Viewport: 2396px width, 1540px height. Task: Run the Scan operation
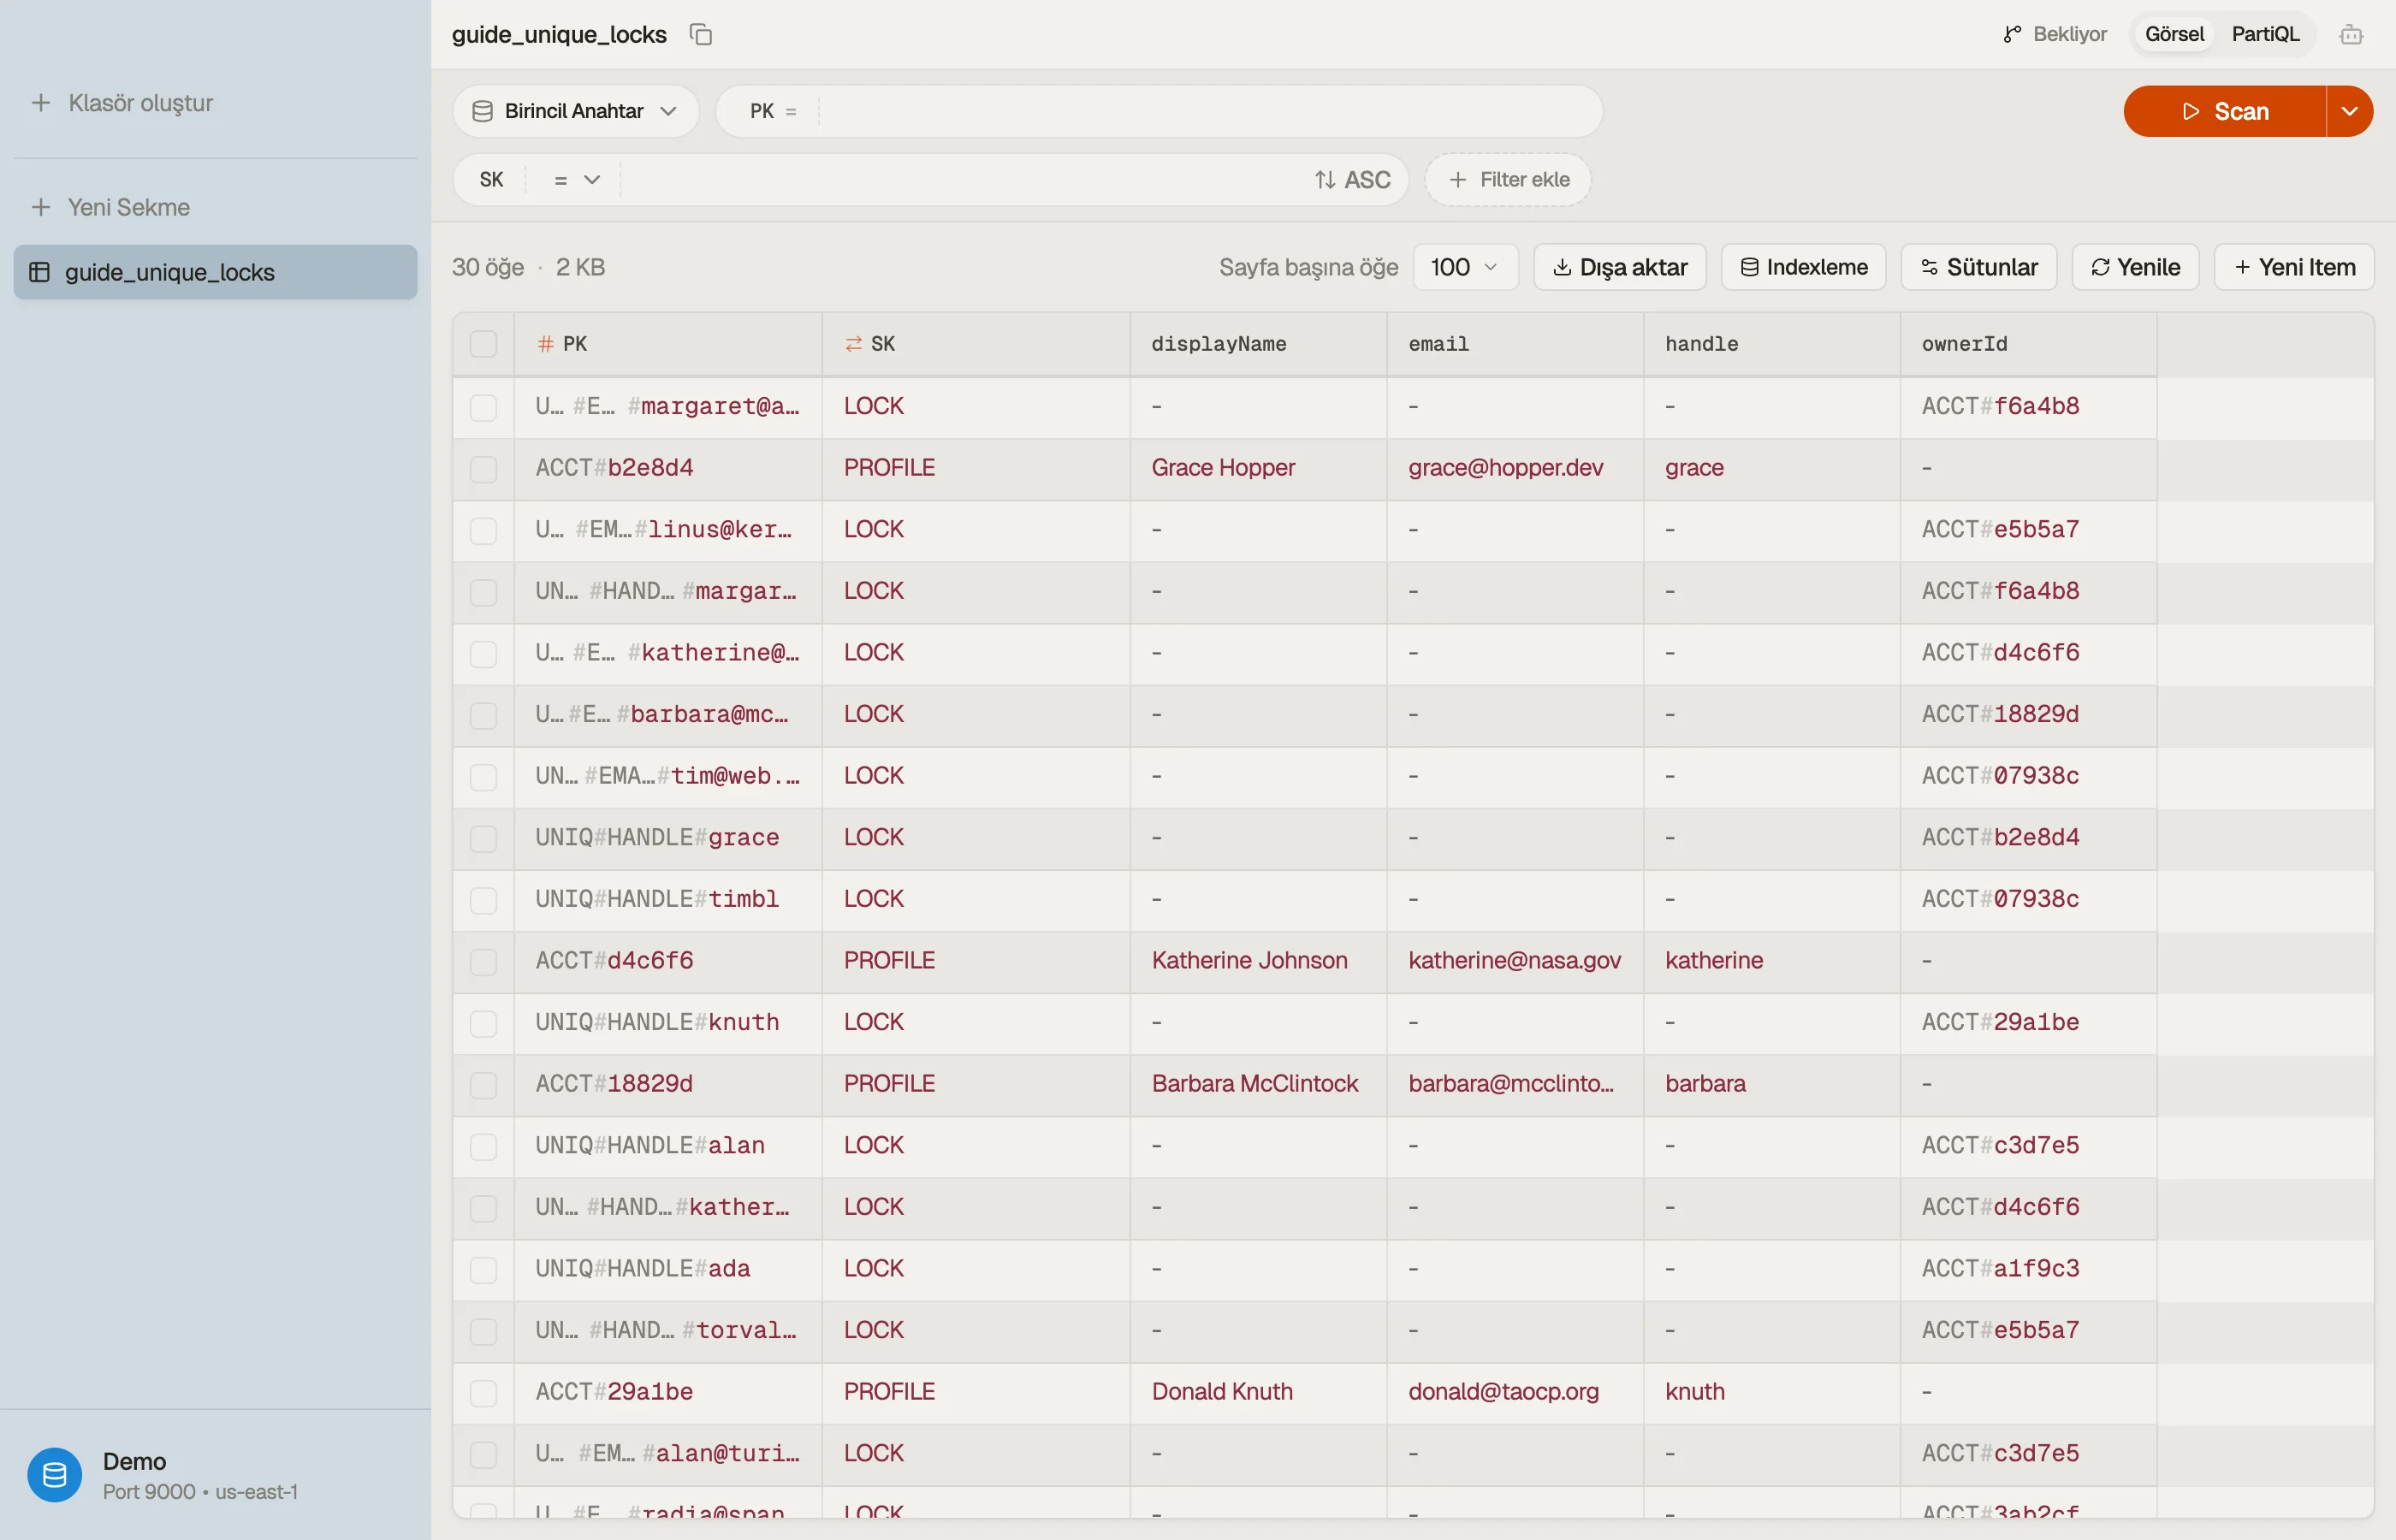coord(2224,111)
